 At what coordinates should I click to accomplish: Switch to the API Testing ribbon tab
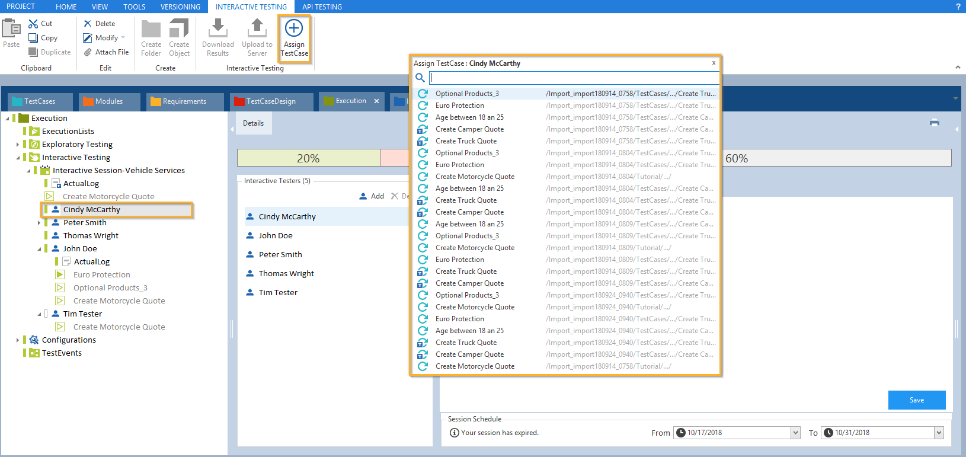[x=322, y=7]
